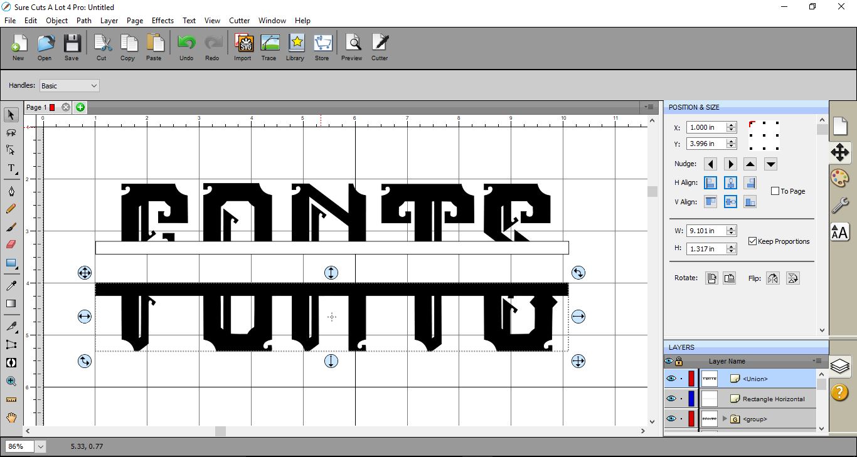Toggle lock for all layers in header
Image resolution: width=857 pixels, height=457 pixels.
pos(679,361)
